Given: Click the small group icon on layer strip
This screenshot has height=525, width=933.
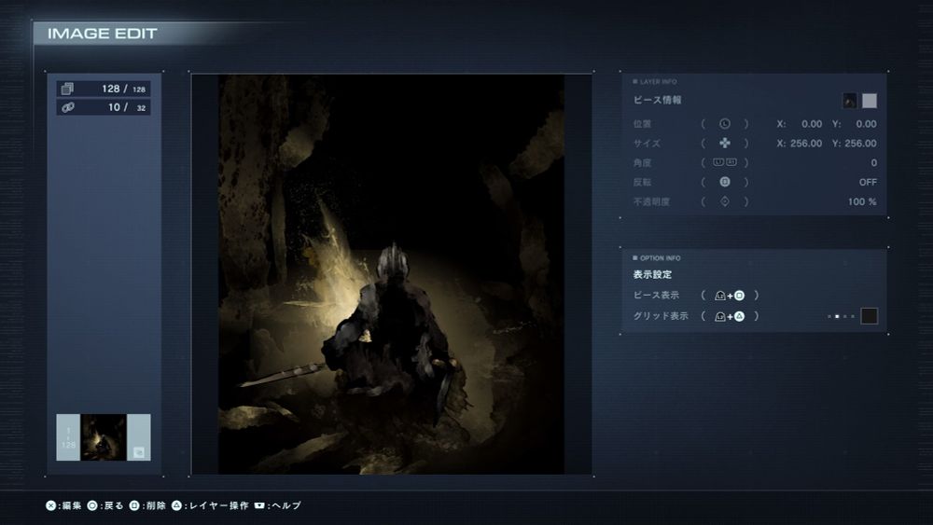Looking at the screenshot, I should (139, 452).
